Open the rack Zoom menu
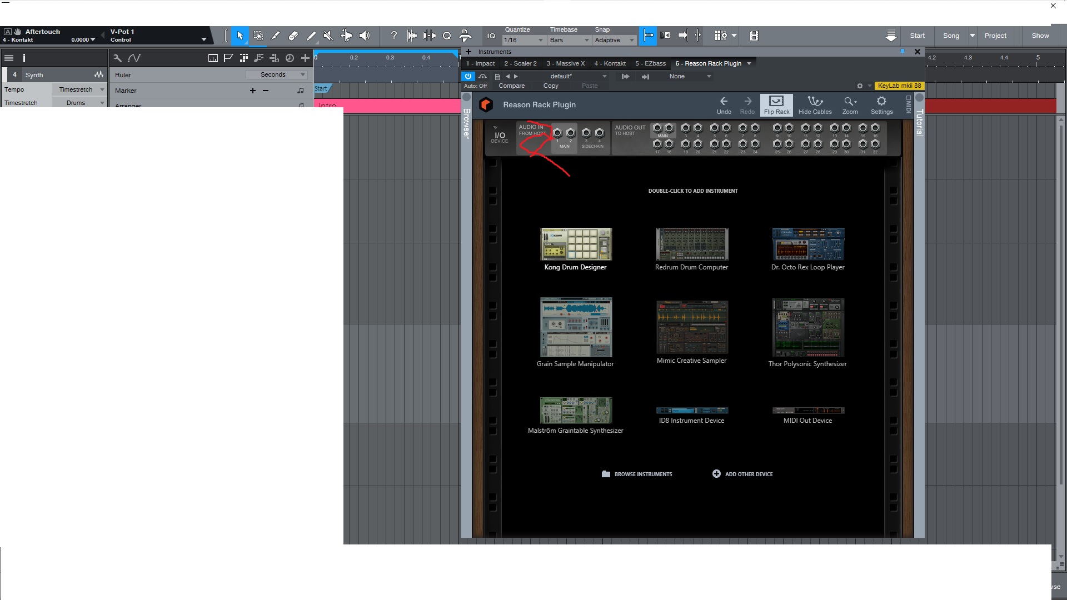 [850, 104]
